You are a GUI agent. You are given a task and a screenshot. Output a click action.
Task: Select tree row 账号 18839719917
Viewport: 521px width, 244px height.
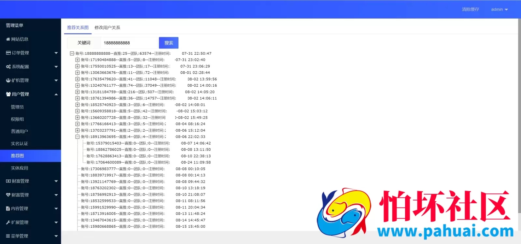click(143, 175)
